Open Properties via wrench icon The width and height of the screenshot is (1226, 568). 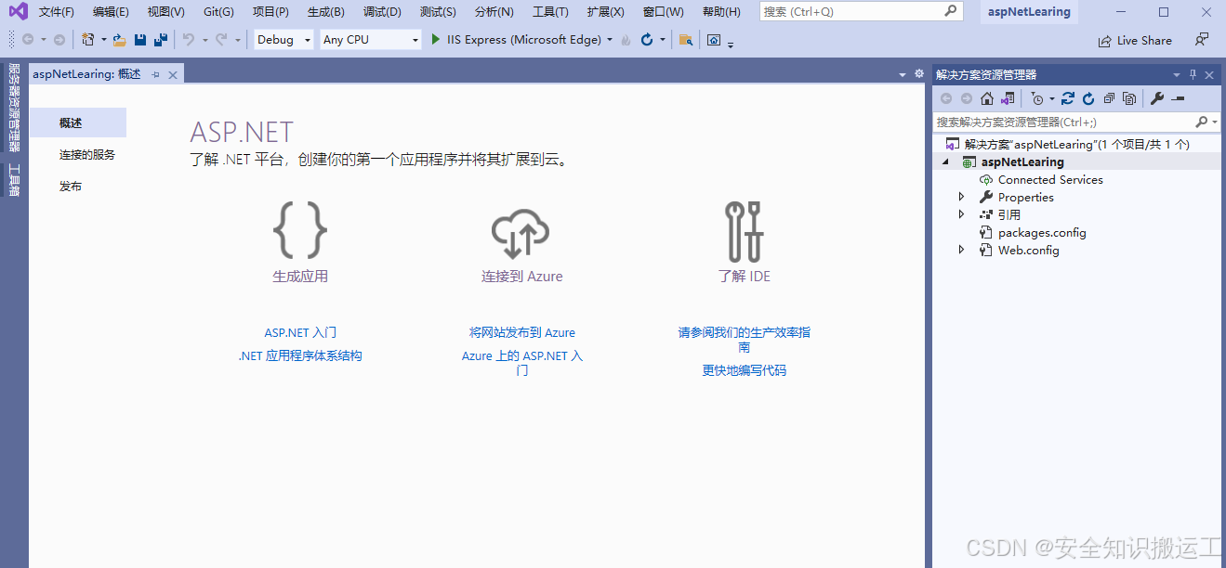tap(1157, 98)
